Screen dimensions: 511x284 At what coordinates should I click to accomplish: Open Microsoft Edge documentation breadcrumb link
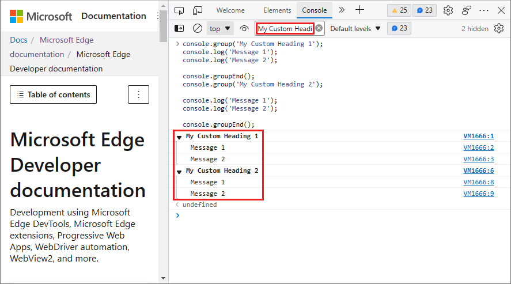click(x=52, y=47)
